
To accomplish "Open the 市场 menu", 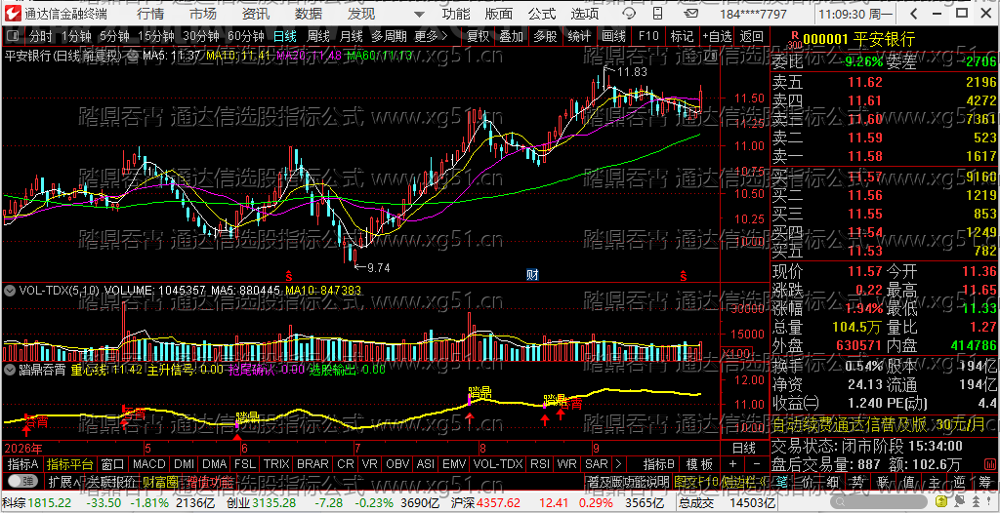I will point(203,14).
